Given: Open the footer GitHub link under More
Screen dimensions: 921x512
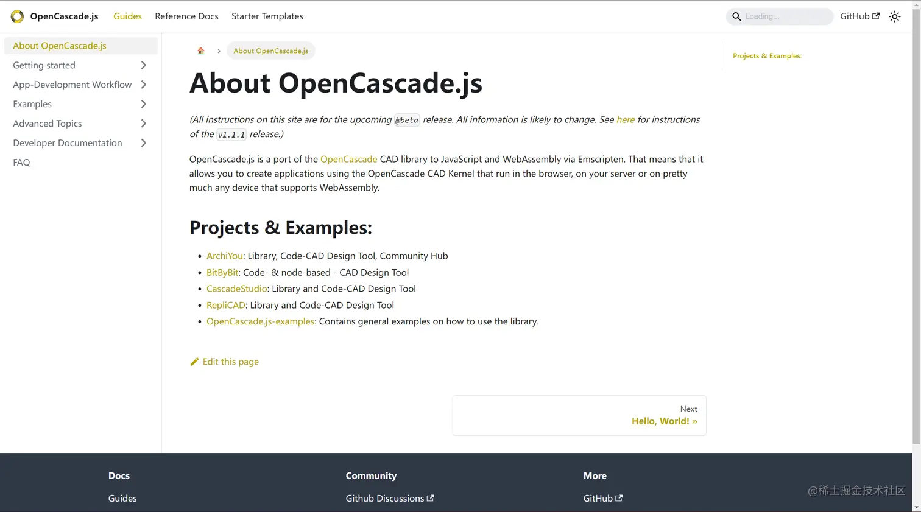Looking at the screenshot, I should coord(603,498).
